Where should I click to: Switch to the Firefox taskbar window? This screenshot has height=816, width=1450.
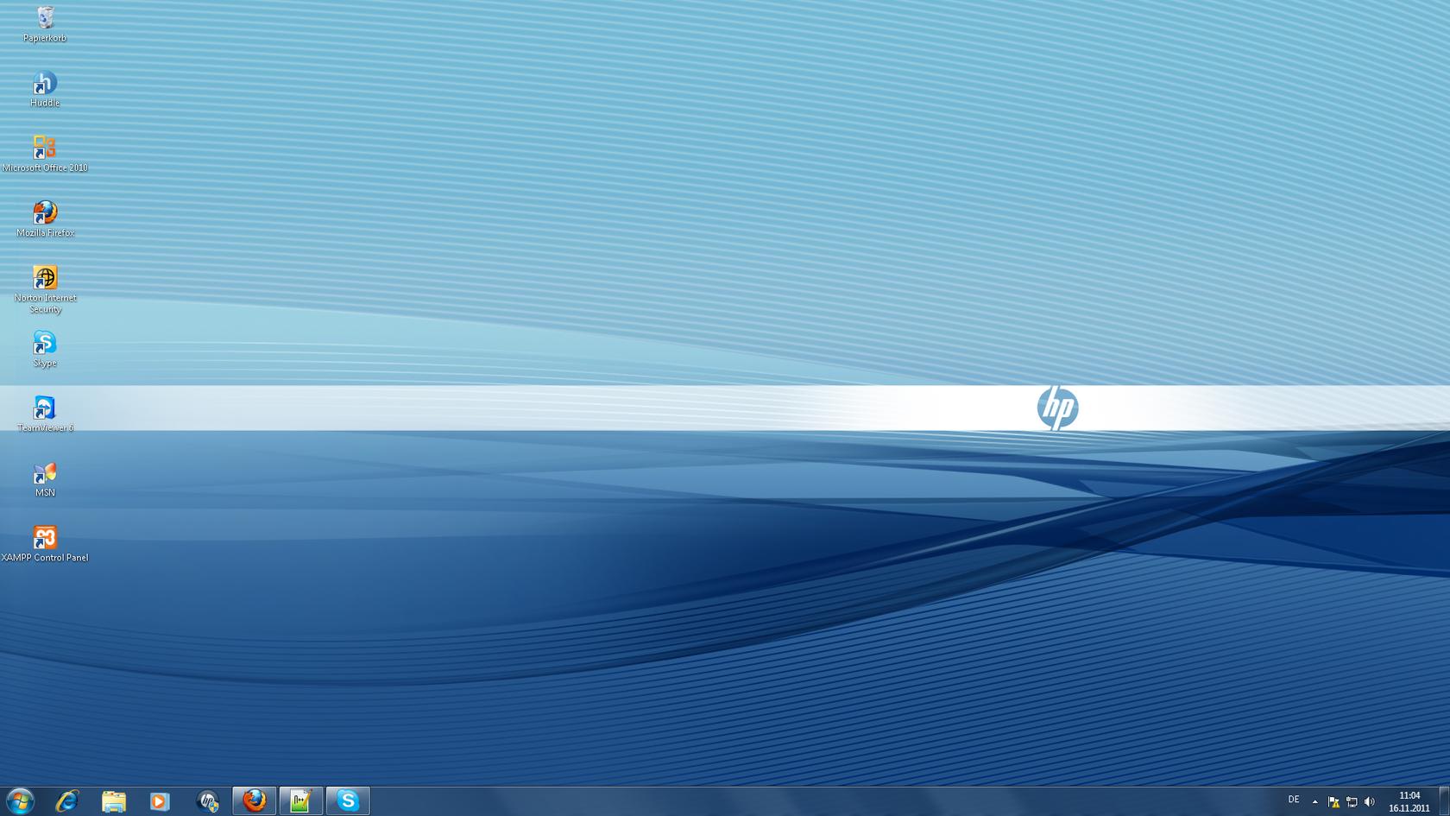point(255,801)
